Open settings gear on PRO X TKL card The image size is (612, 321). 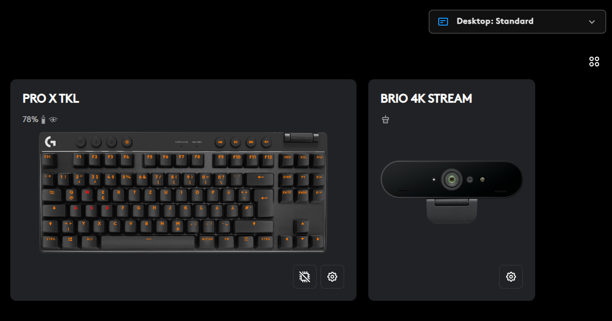[x=332, y=277]
